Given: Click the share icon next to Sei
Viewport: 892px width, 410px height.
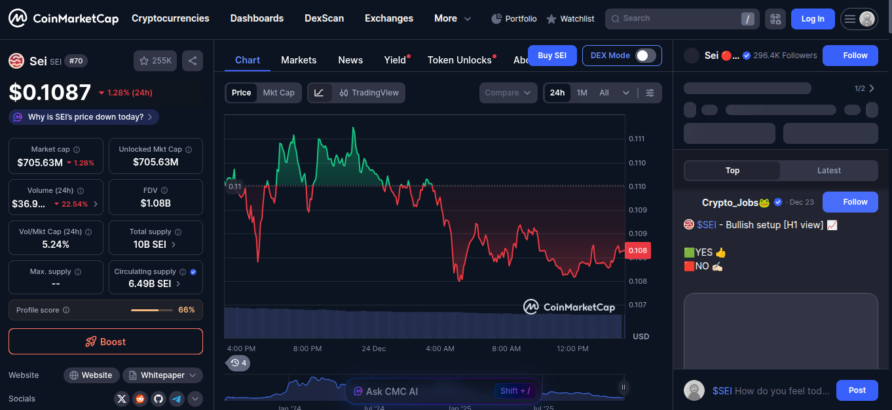Looking at the screenshot, I should click(193, 61).
